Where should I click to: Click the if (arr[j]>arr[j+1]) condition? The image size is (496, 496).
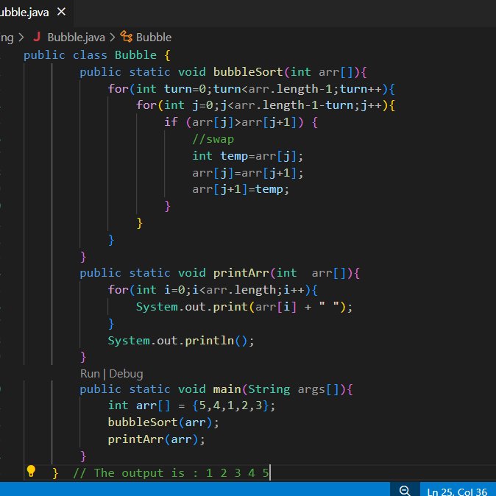pos(241,122)
